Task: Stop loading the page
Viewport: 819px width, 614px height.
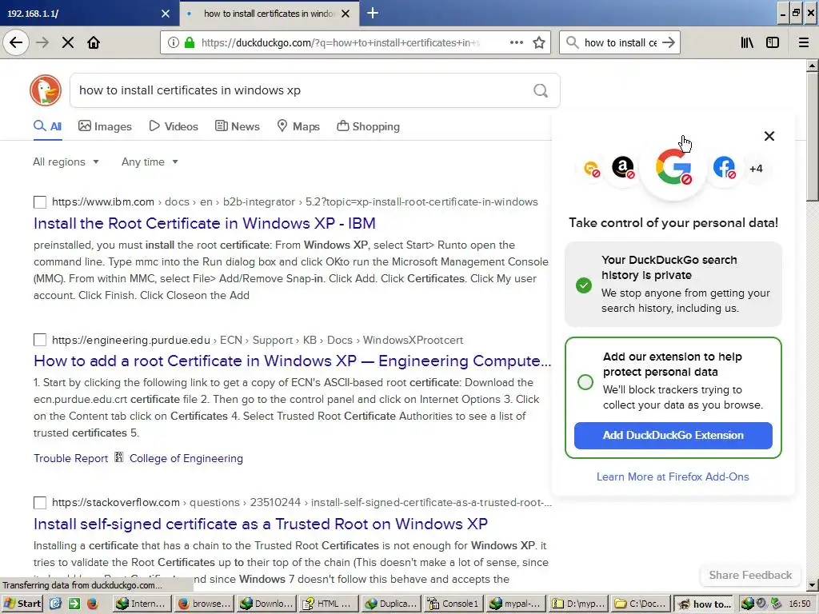Action: [x=68, y=42]
